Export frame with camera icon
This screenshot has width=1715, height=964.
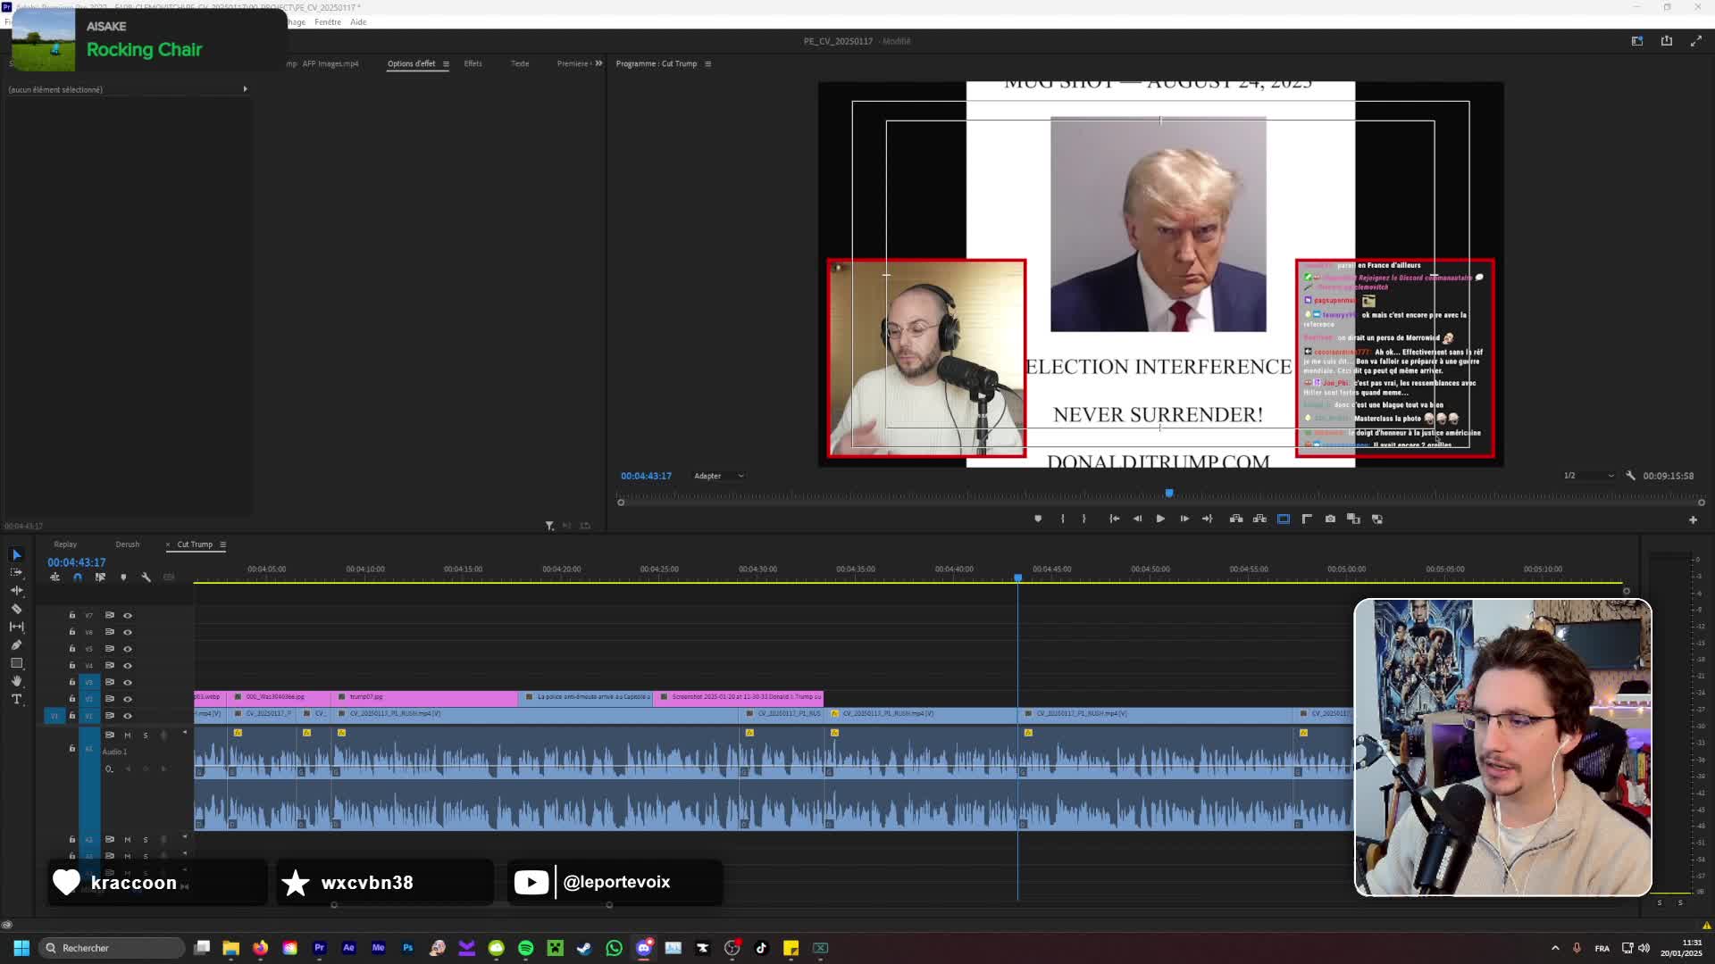pyautogui.click(x=1330, y=519)
